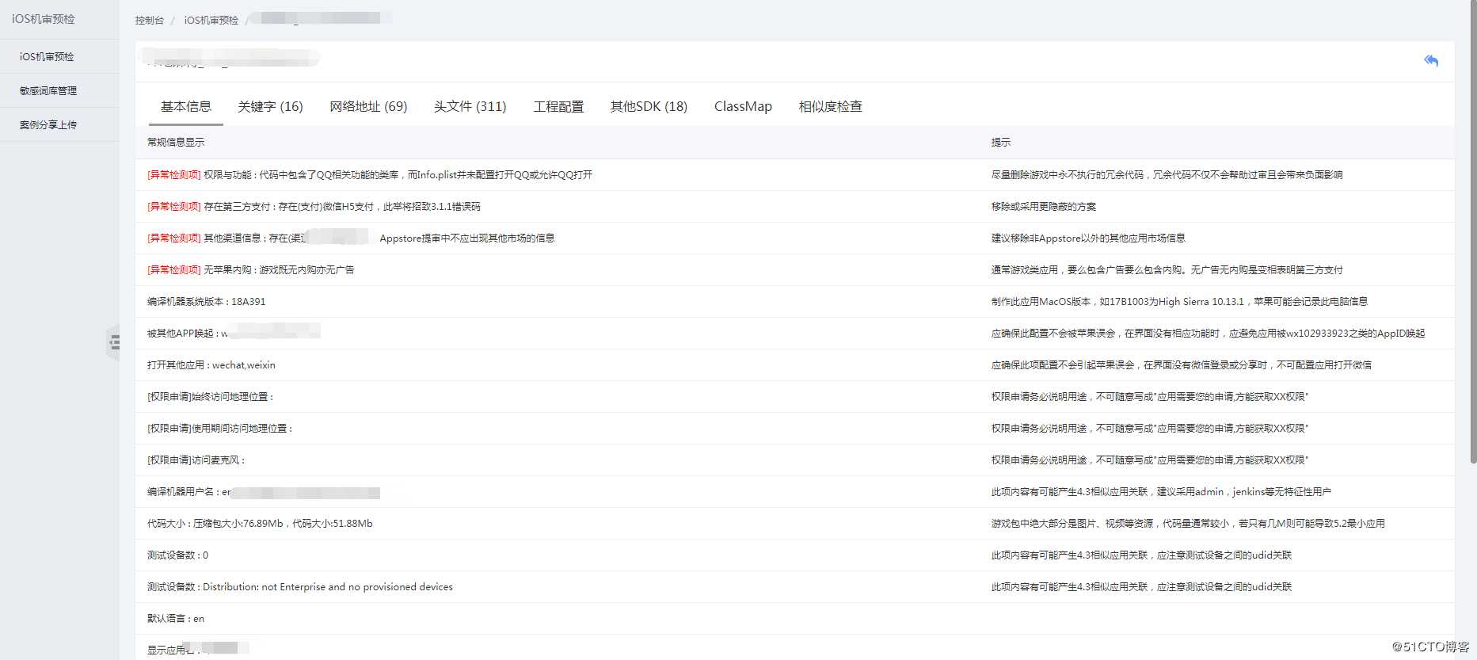This screenshot has width=1477, height=660.
Task: Click the hint about 无广告无内购 third-party payment
Action: point(1167,270)
